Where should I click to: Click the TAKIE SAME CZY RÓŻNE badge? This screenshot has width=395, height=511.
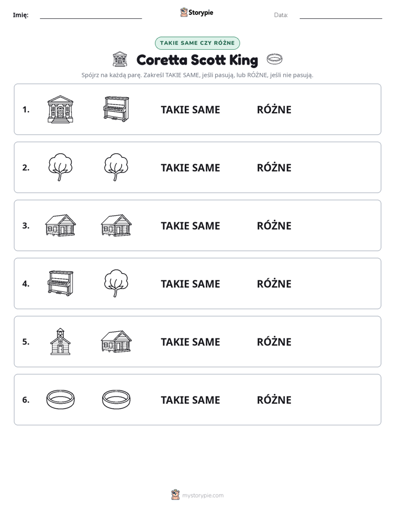[197, 43]
